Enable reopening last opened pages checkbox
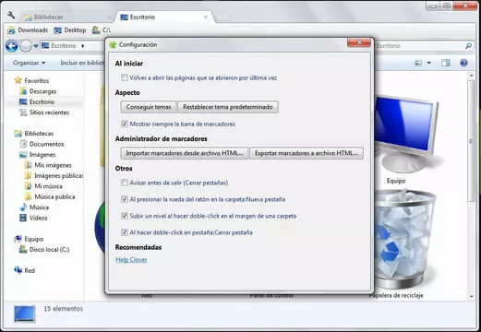 point(125,77)
